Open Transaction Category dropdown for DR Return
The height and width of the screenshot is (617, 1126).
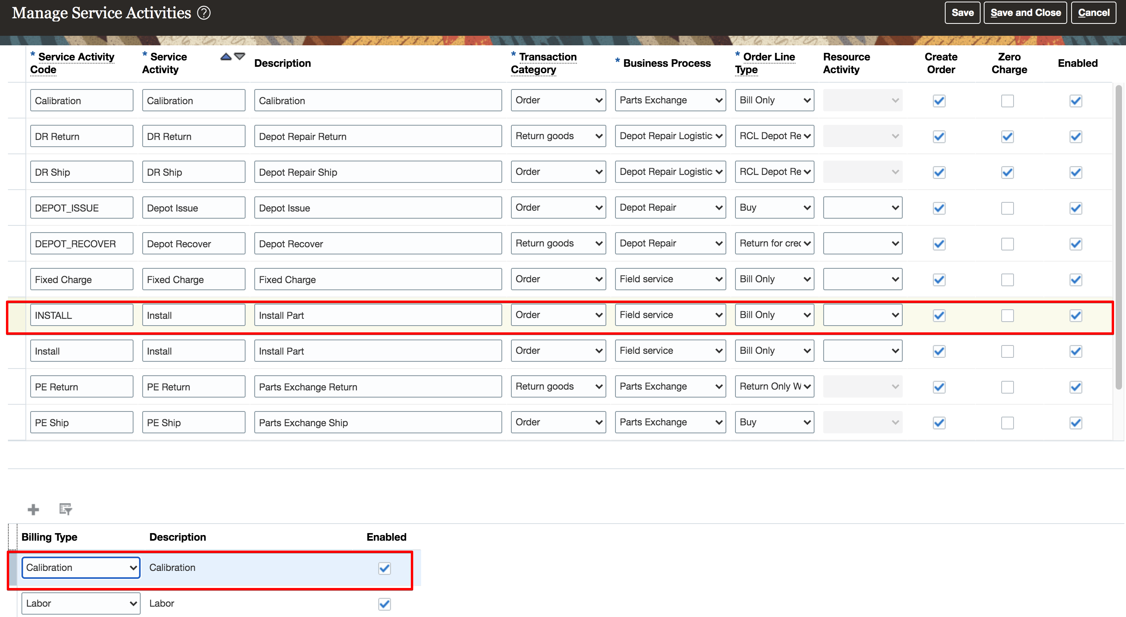(x=558, y=136)
